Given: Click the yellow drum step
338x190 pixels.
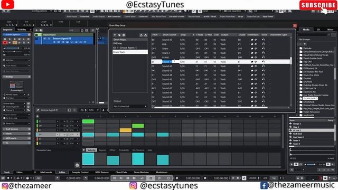Looking at the screenshot, I should [x=126, y=130].
